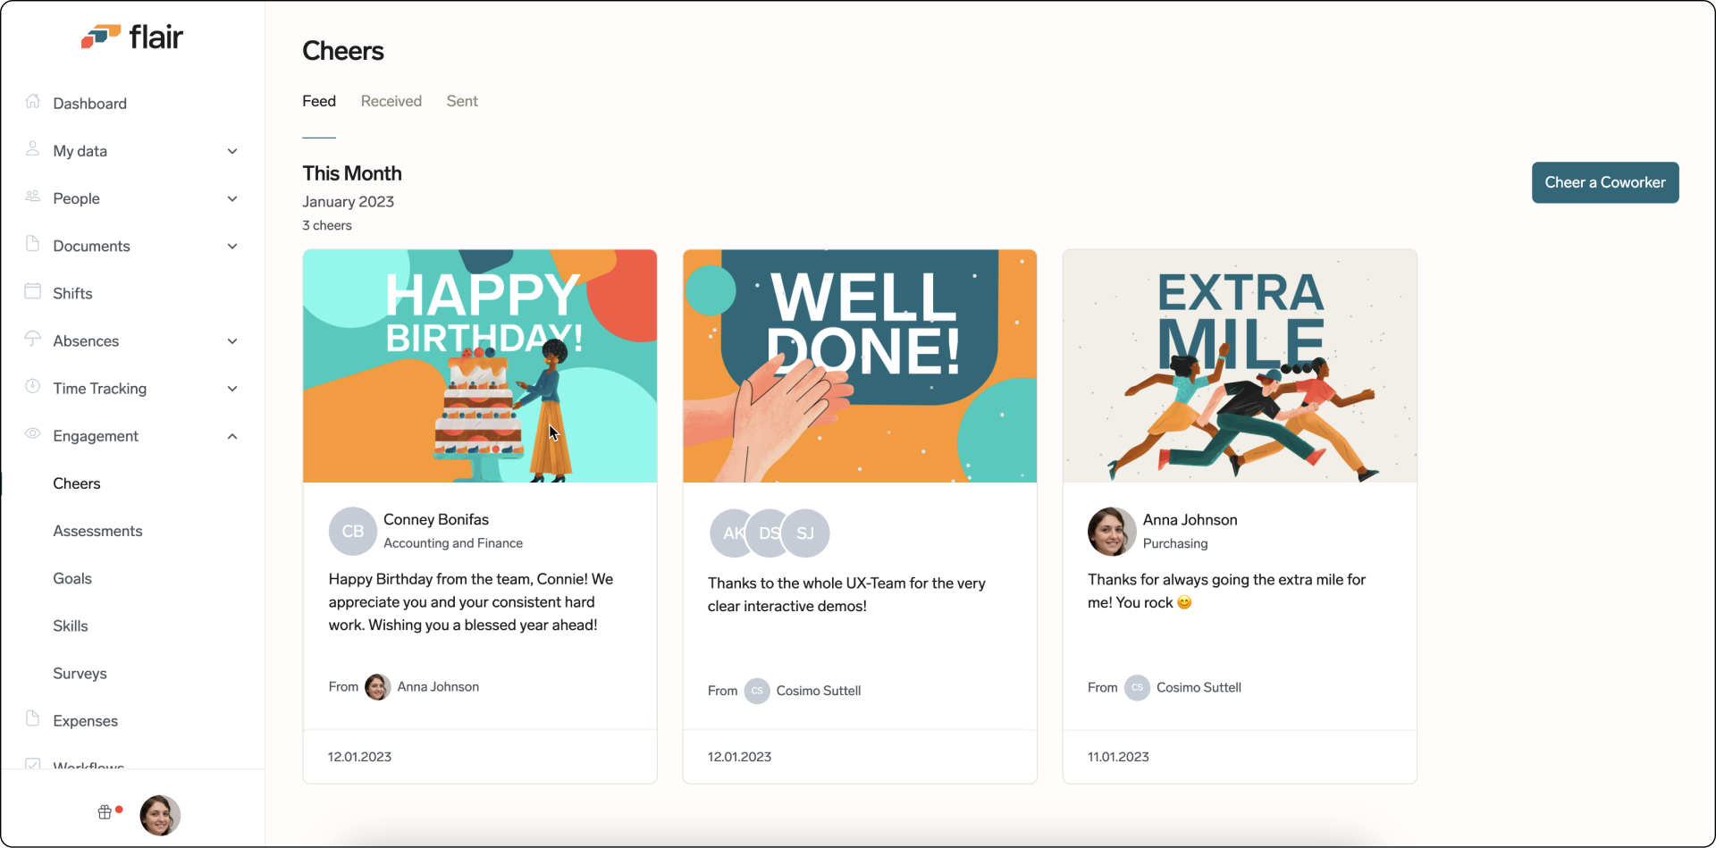Screen dimensions: 1716x848
Task: Open Assessments in the sidebar
Action: 97,531
